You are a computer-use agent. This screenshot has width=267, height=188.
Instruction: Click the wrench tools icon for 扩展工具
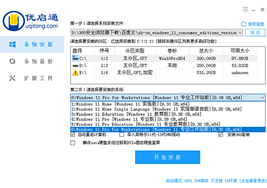click(x=13, y=78)
